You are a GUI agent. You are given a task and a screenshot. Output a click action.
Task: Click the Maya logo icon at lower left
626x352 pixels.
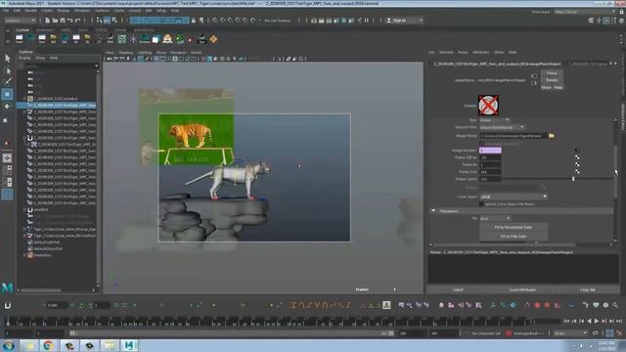(7, 287)
